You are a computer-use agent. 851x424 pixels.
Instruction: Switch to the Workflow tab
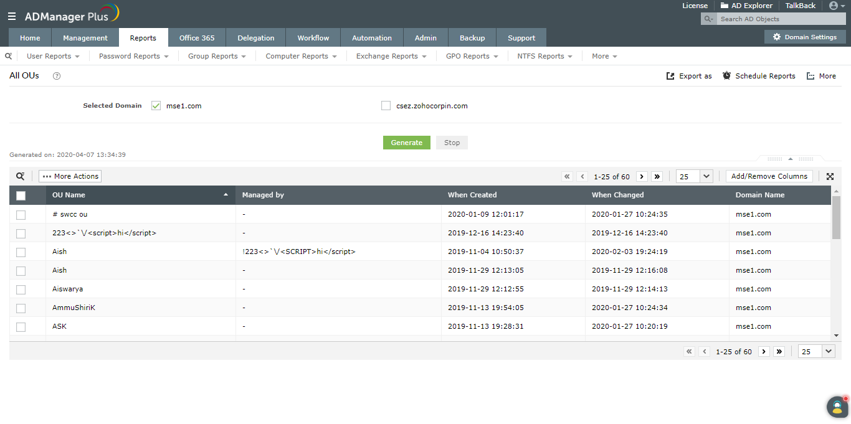[x=313, y=37]
